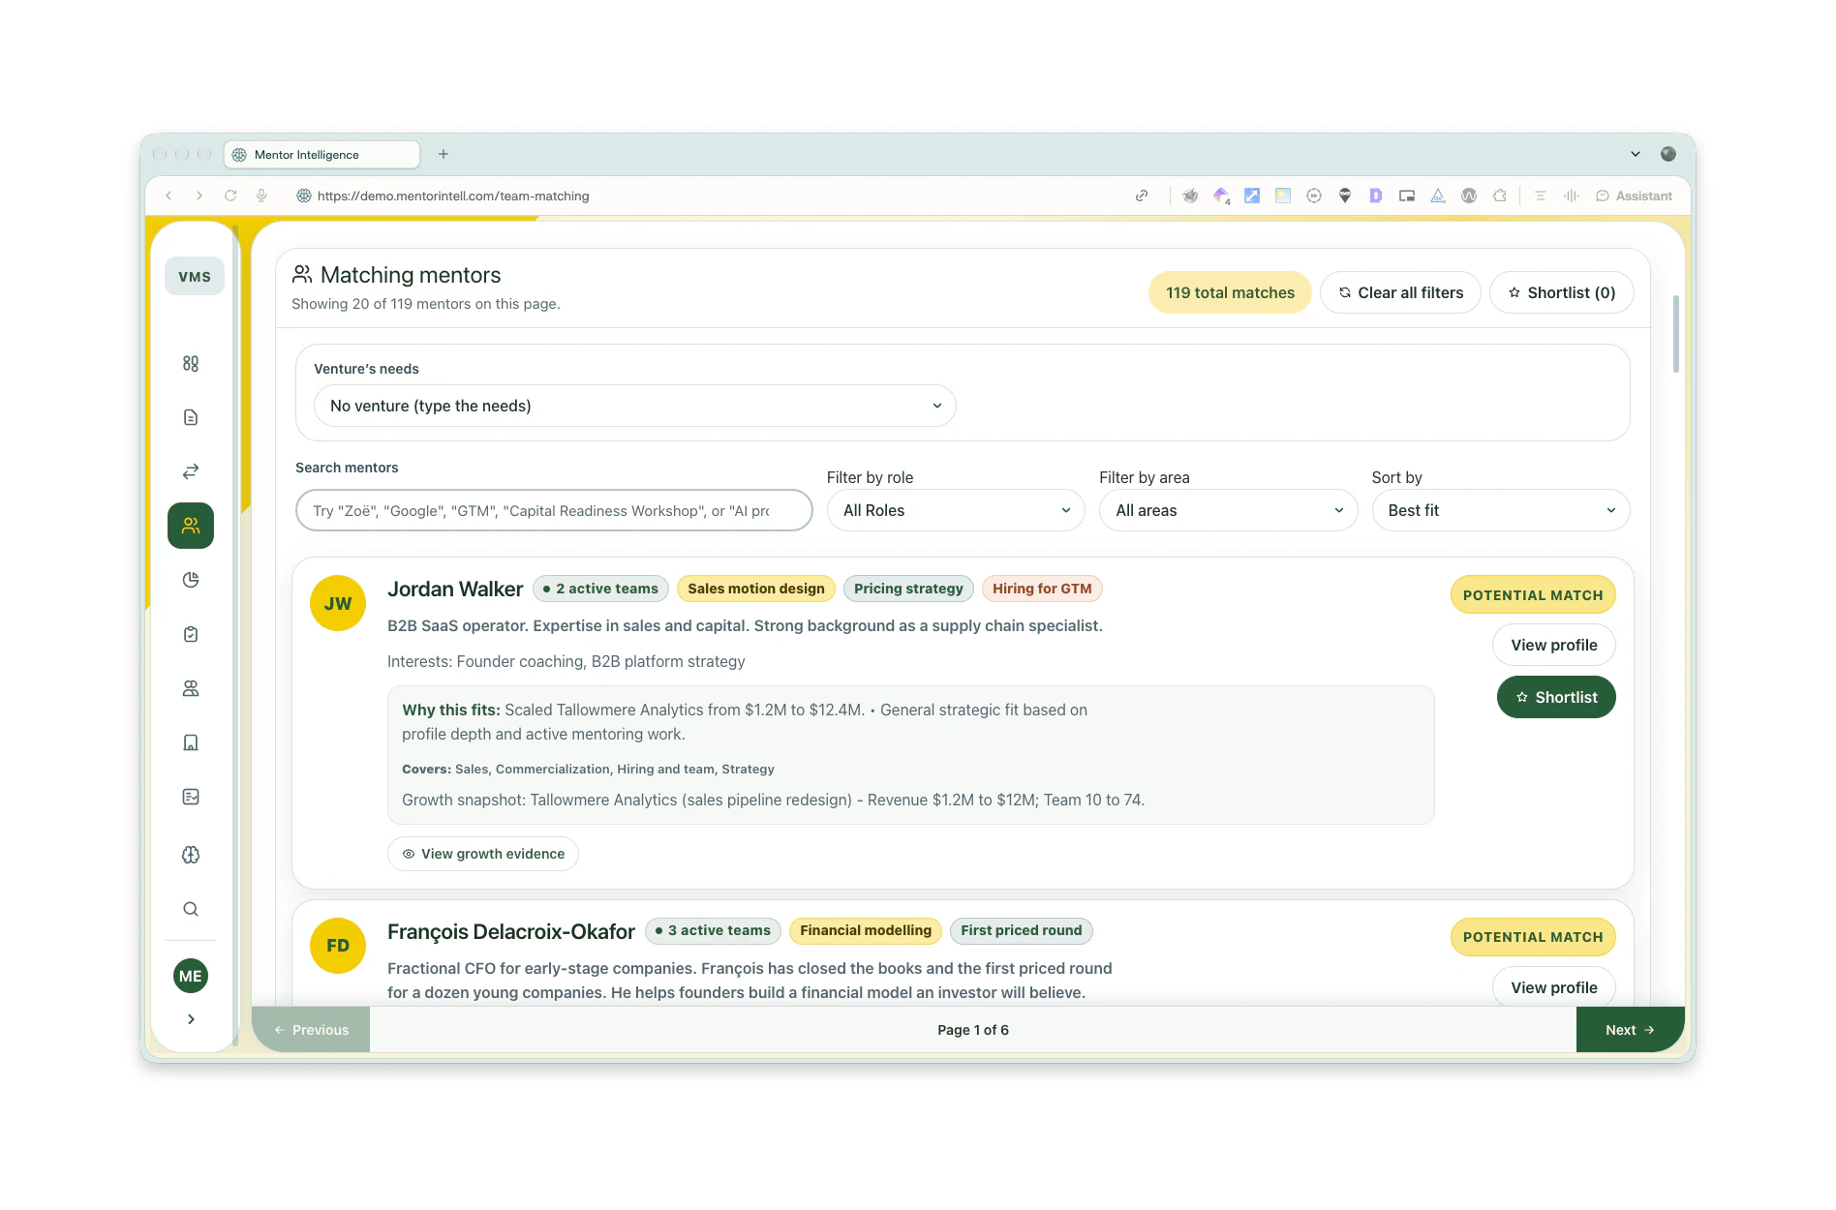
Task: Click the browser address bar URL
Action: [x=453, y=196]
